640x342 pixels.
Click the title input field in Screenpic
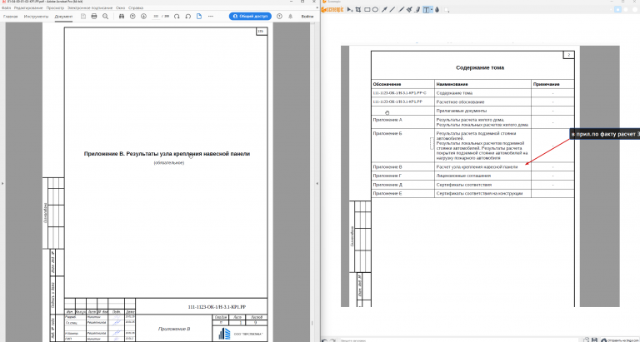click(x=459, y=340)
